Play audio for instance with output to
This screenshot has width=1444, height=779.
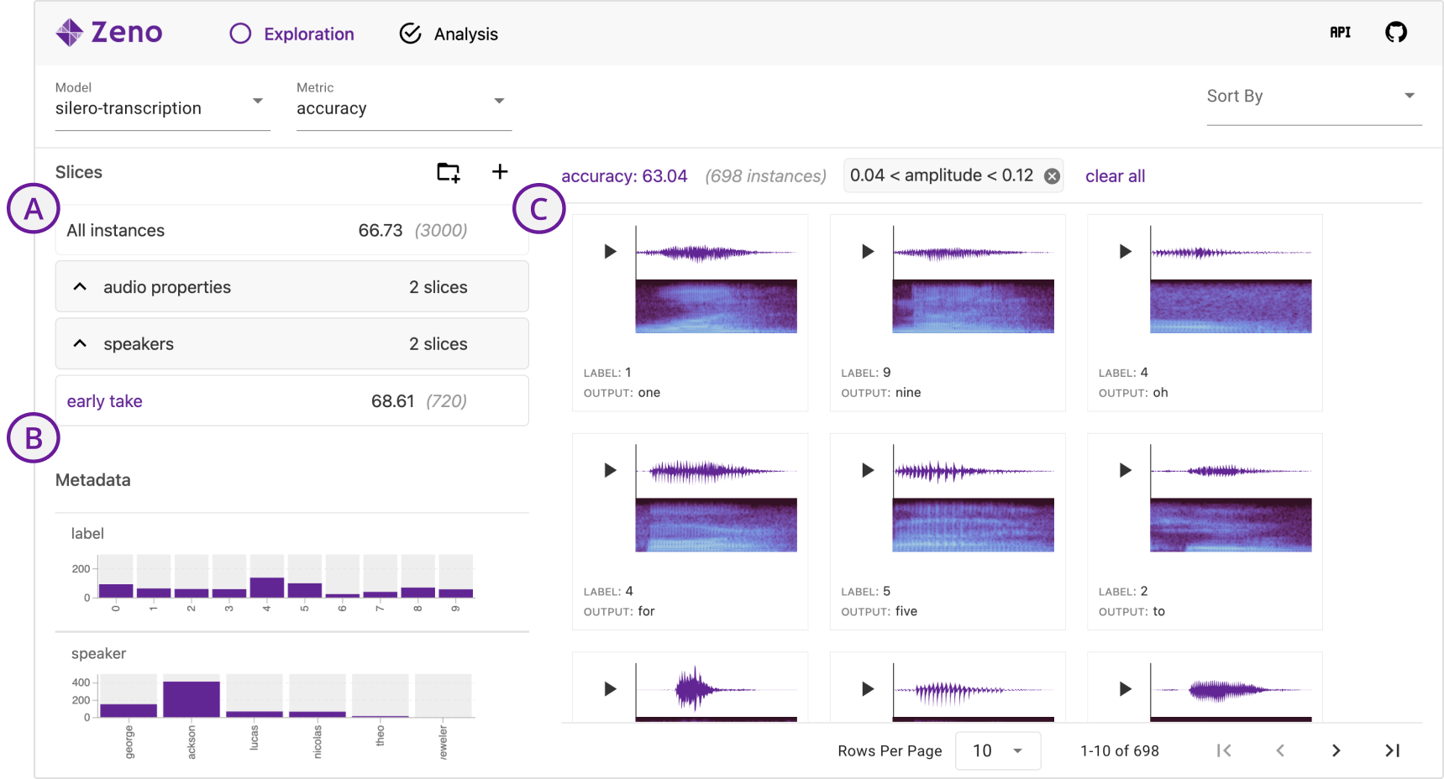pos(1125,470)
